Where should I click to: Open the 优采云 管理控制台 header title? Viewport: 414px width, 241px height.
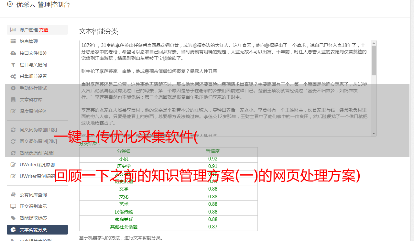(43, 5)
